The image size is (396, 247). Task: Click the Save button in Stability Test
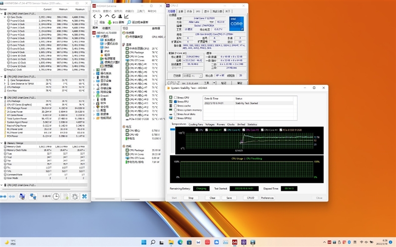(x=229, y=198)
